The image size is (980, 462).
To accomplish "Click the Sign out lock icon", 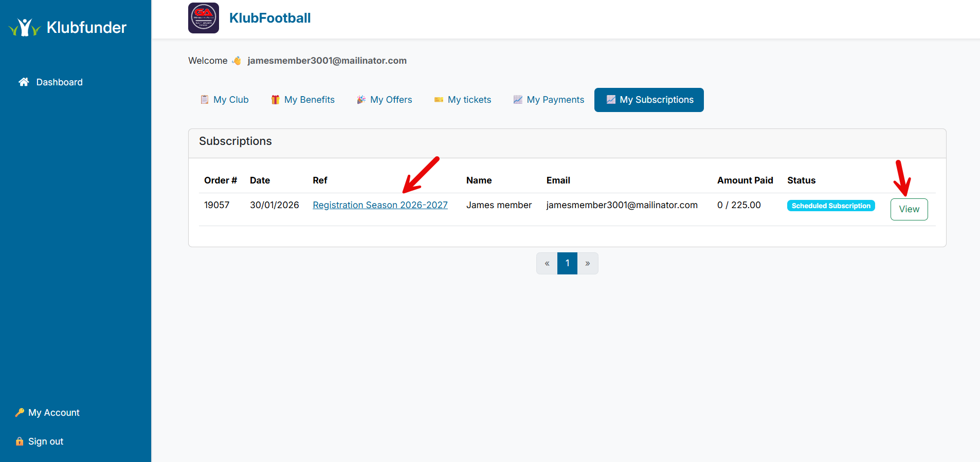I will pos(20,441).
